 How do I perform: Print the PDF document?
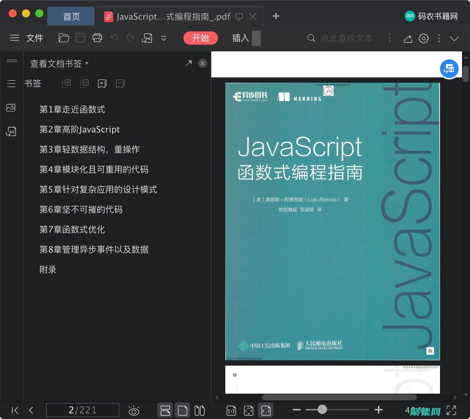point(97,38)
